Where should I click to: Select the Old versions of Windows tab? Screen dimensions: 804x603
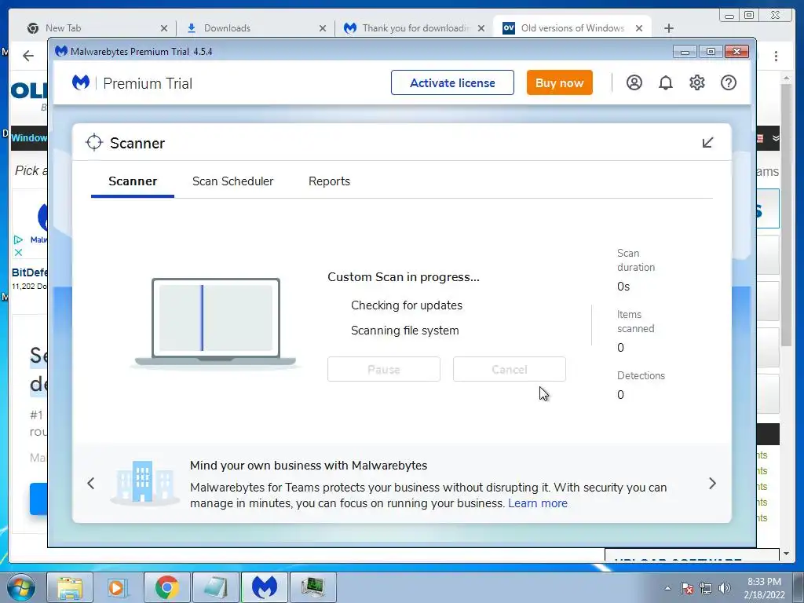(572, 28)
